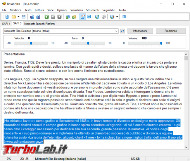Toggle the highlighted clipboard watch icon
190x161 pixels.
tap(82, 17)
